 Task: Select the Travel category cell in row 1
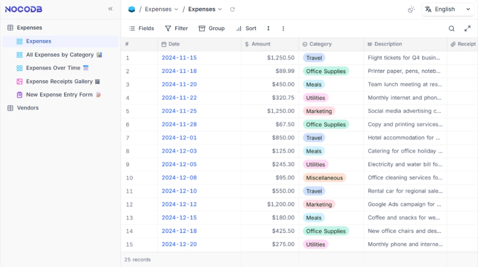(x=314, y=58)
